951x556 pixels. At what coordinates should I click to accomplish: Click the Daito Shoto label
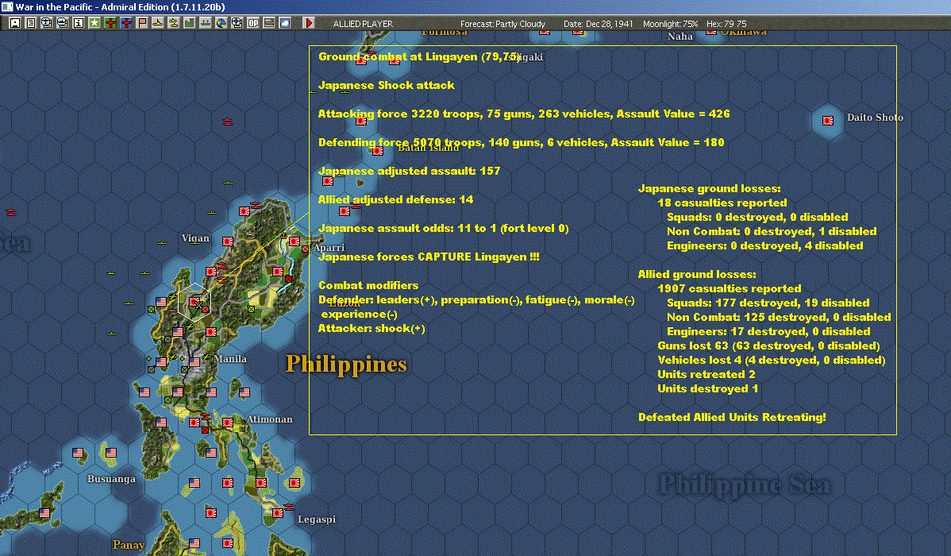(x=875, y=118)
